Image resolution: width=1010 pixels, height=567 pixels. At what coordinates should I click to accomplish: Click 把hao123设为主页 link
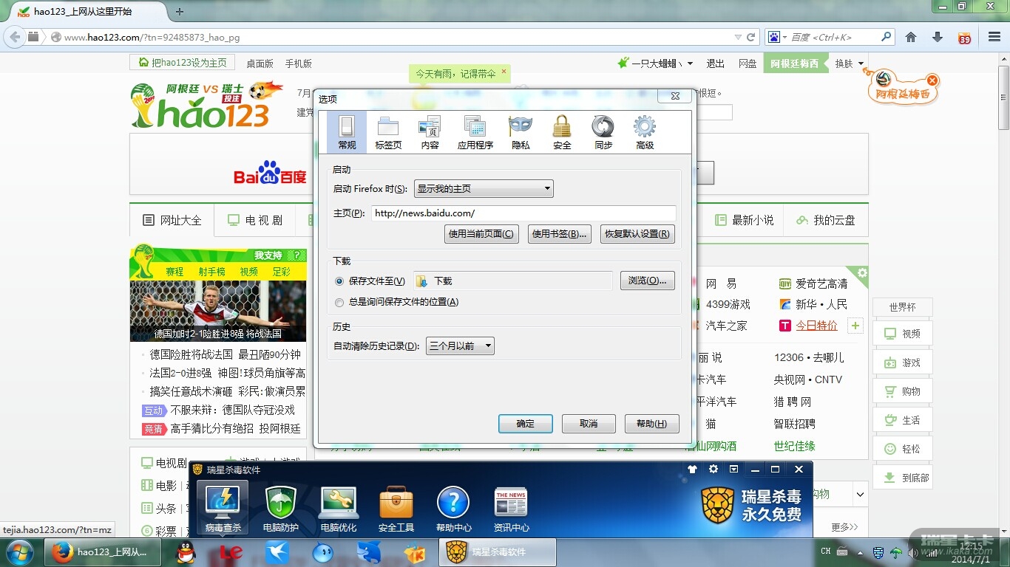click(183, 63)
